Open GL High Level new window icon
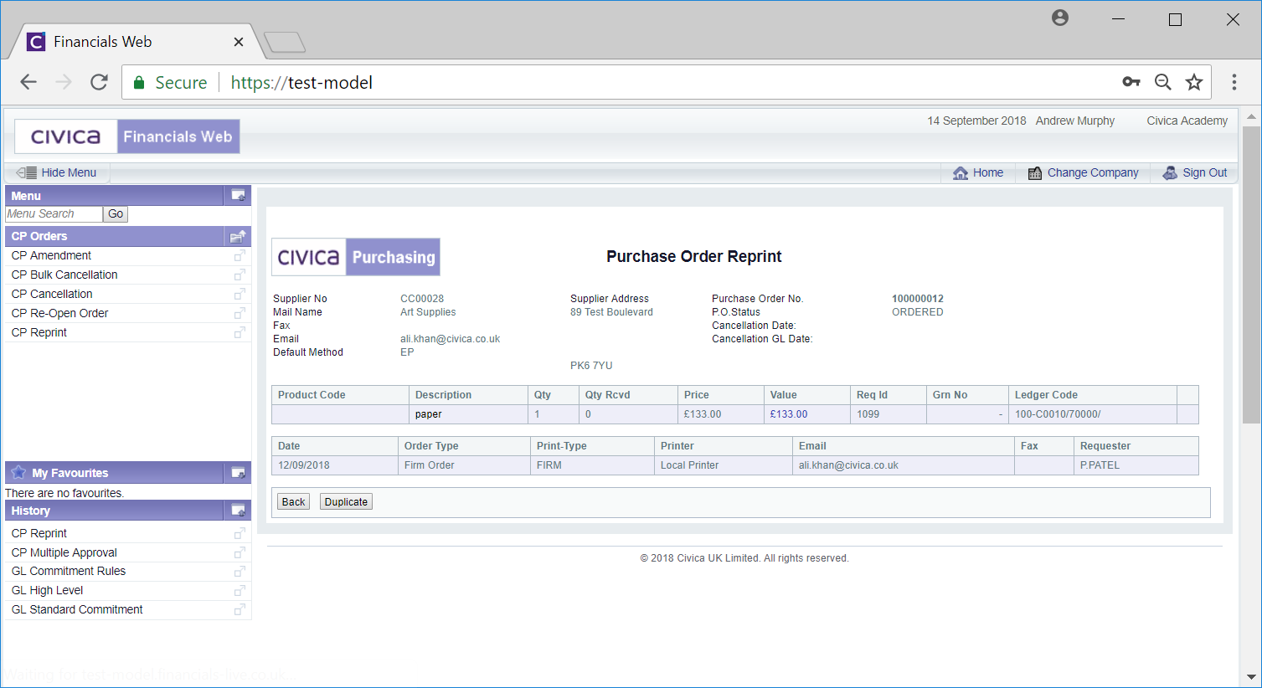 click(x=240, y=590)
